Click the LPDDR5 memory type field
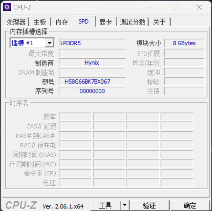 pyautogui.click(x=92, y=43)
